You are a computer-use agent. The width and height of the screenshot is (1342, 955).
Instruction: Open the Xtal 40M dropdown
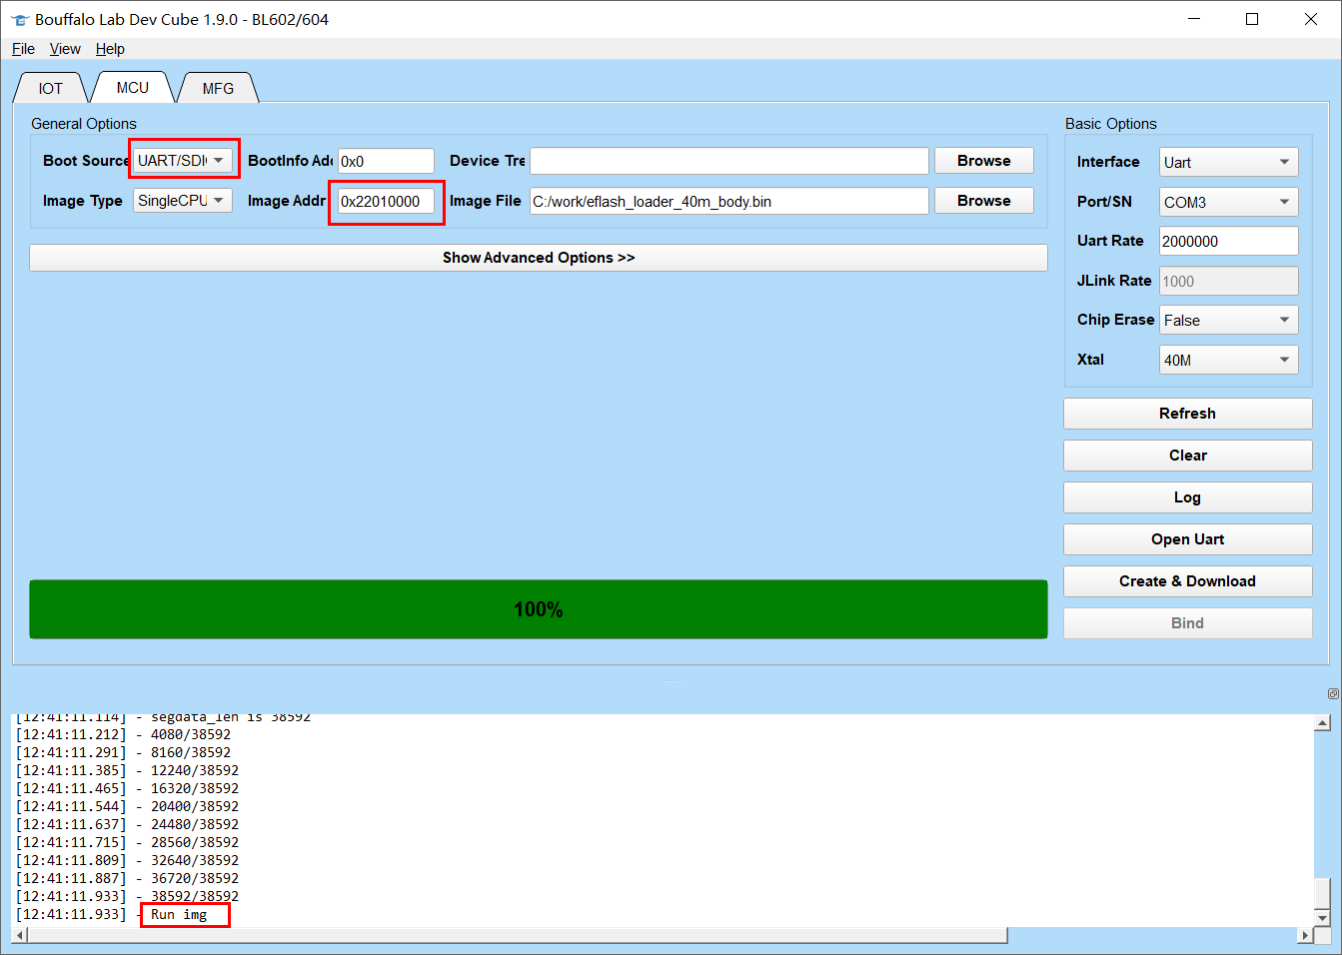click(1228, 360)
